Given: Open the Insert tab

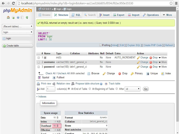Looking at the screenshot, I should pyautogui.click(x=104, y=15).
